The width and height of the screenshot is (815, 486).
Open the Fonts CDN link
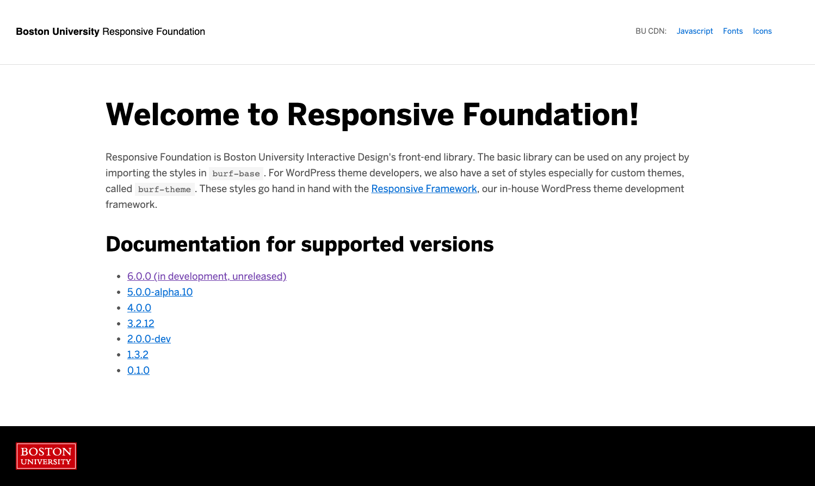(732, 31)
